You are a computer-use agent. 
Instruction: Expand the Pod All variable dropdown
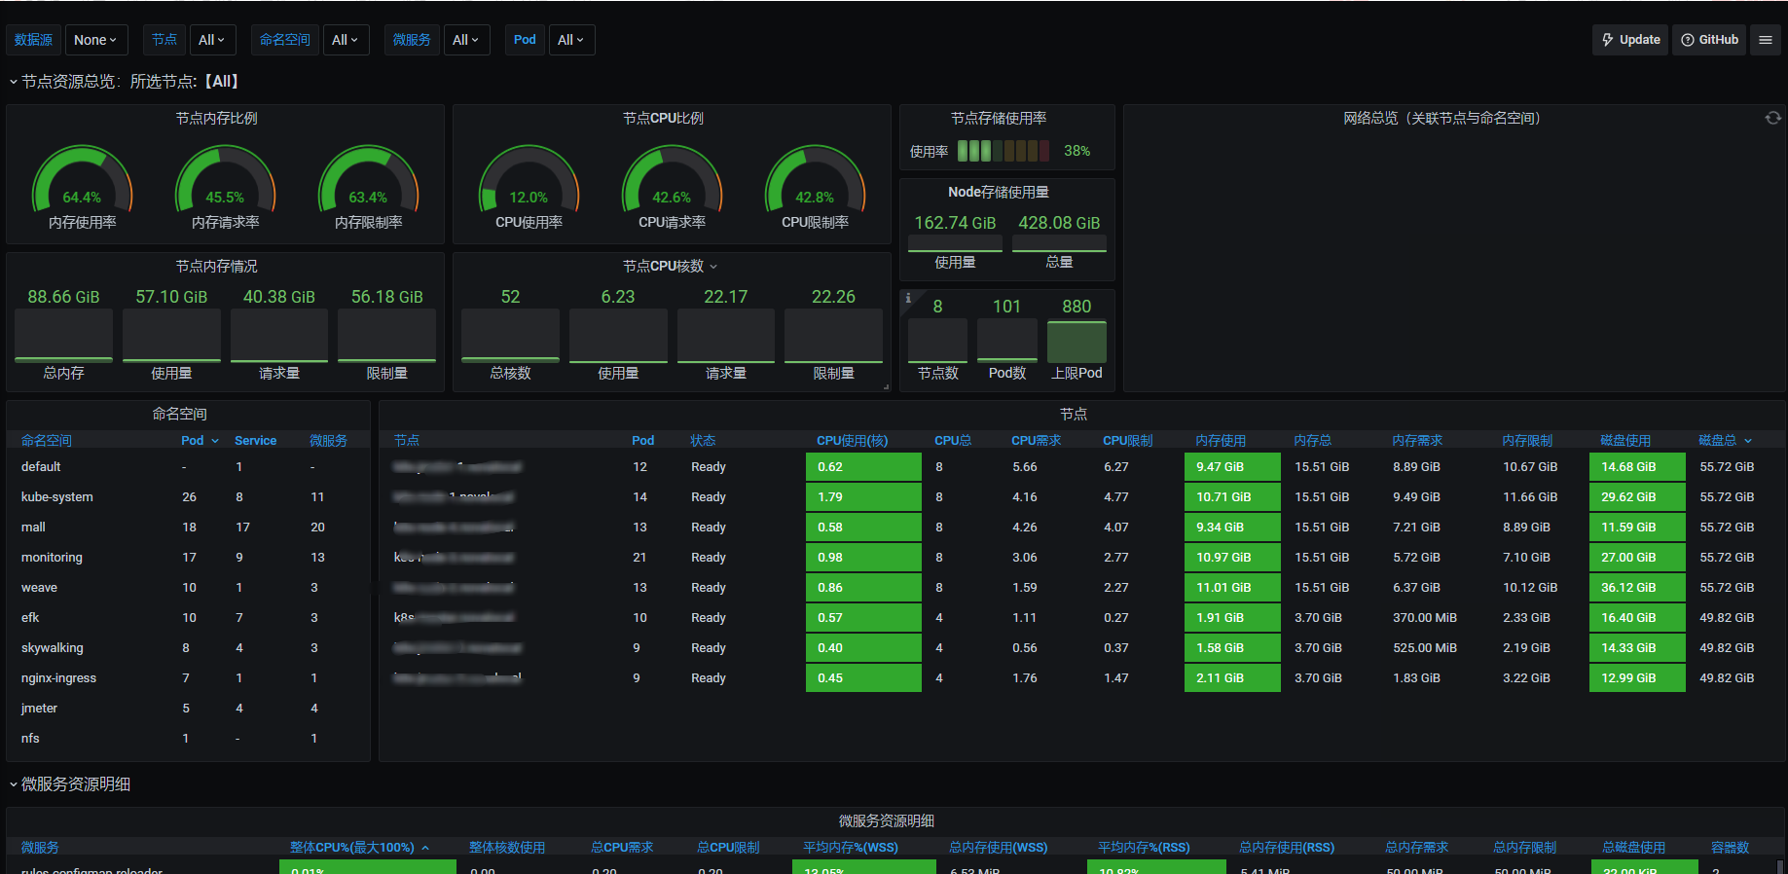[570, 40]
